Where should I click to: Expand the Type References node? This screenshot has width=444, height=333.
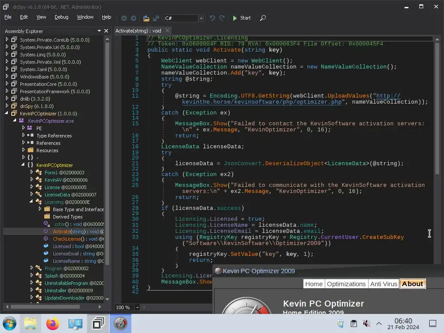coord(23,135)
